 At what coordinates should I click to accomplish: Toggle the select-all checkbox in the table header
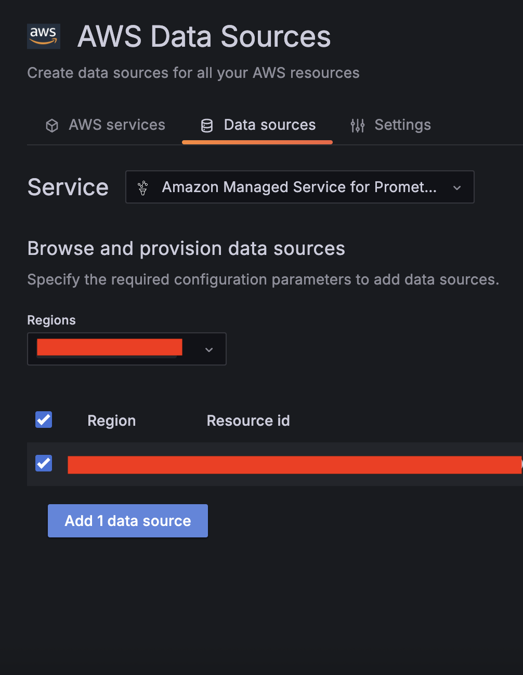point(44,420)
